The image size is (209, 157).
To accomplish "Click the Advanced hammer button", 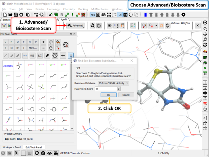I will click(x=76, y=25).
